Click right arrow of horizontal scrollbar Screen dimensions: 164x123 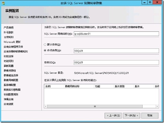(157, 107)
